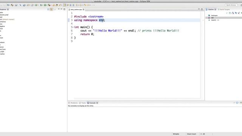Collapse main function with line 5 fold marker
The height and width of the screenshot is (136, 242).
point(73,27)
